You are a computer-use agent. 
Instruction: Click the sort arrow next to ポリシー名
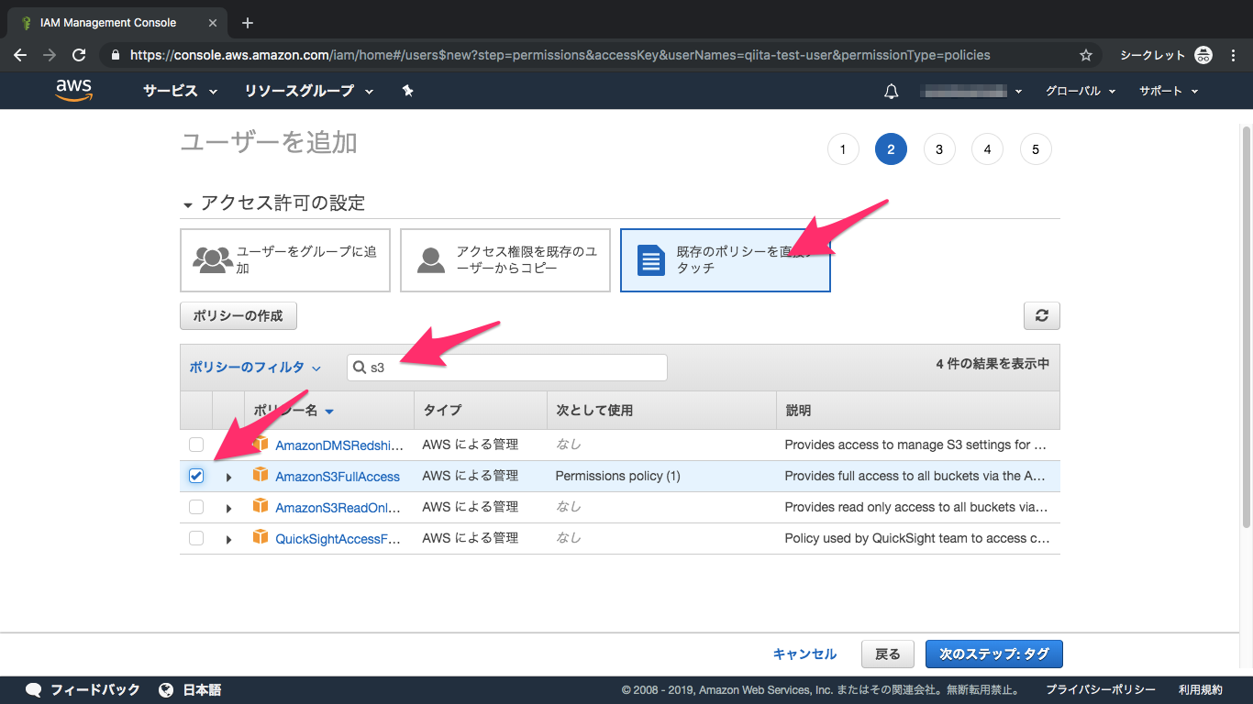[329, 412]
